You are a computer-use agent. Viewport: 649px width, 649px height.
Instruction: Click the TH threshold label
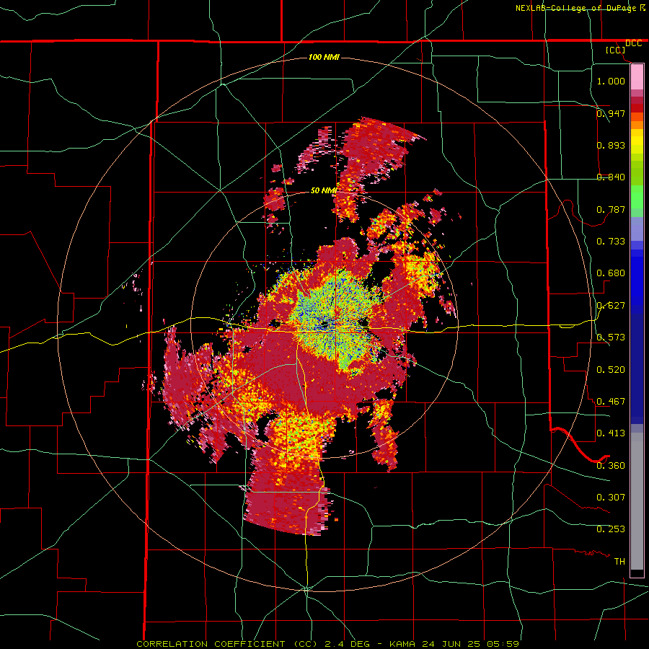click(x=619, y=562)
